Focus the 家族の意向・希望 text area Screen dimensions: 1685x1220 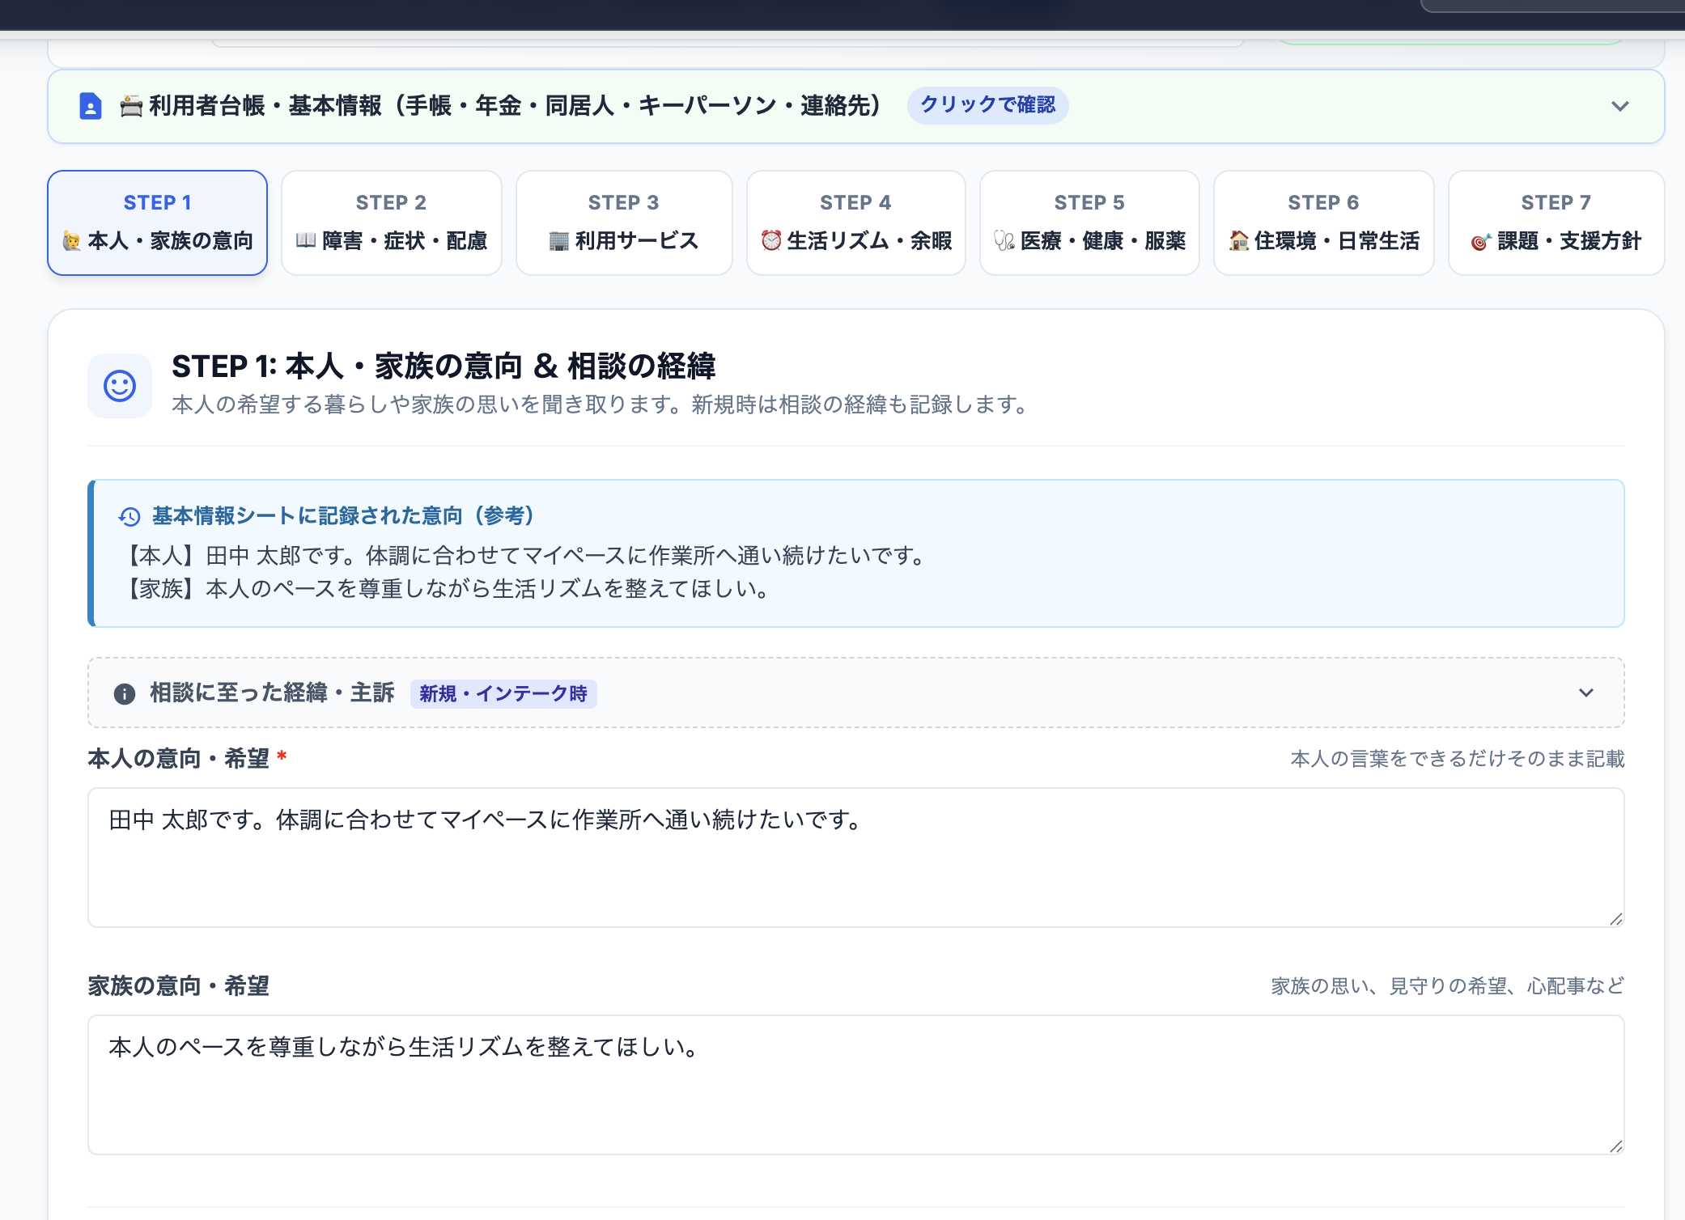click(856, 1085)
